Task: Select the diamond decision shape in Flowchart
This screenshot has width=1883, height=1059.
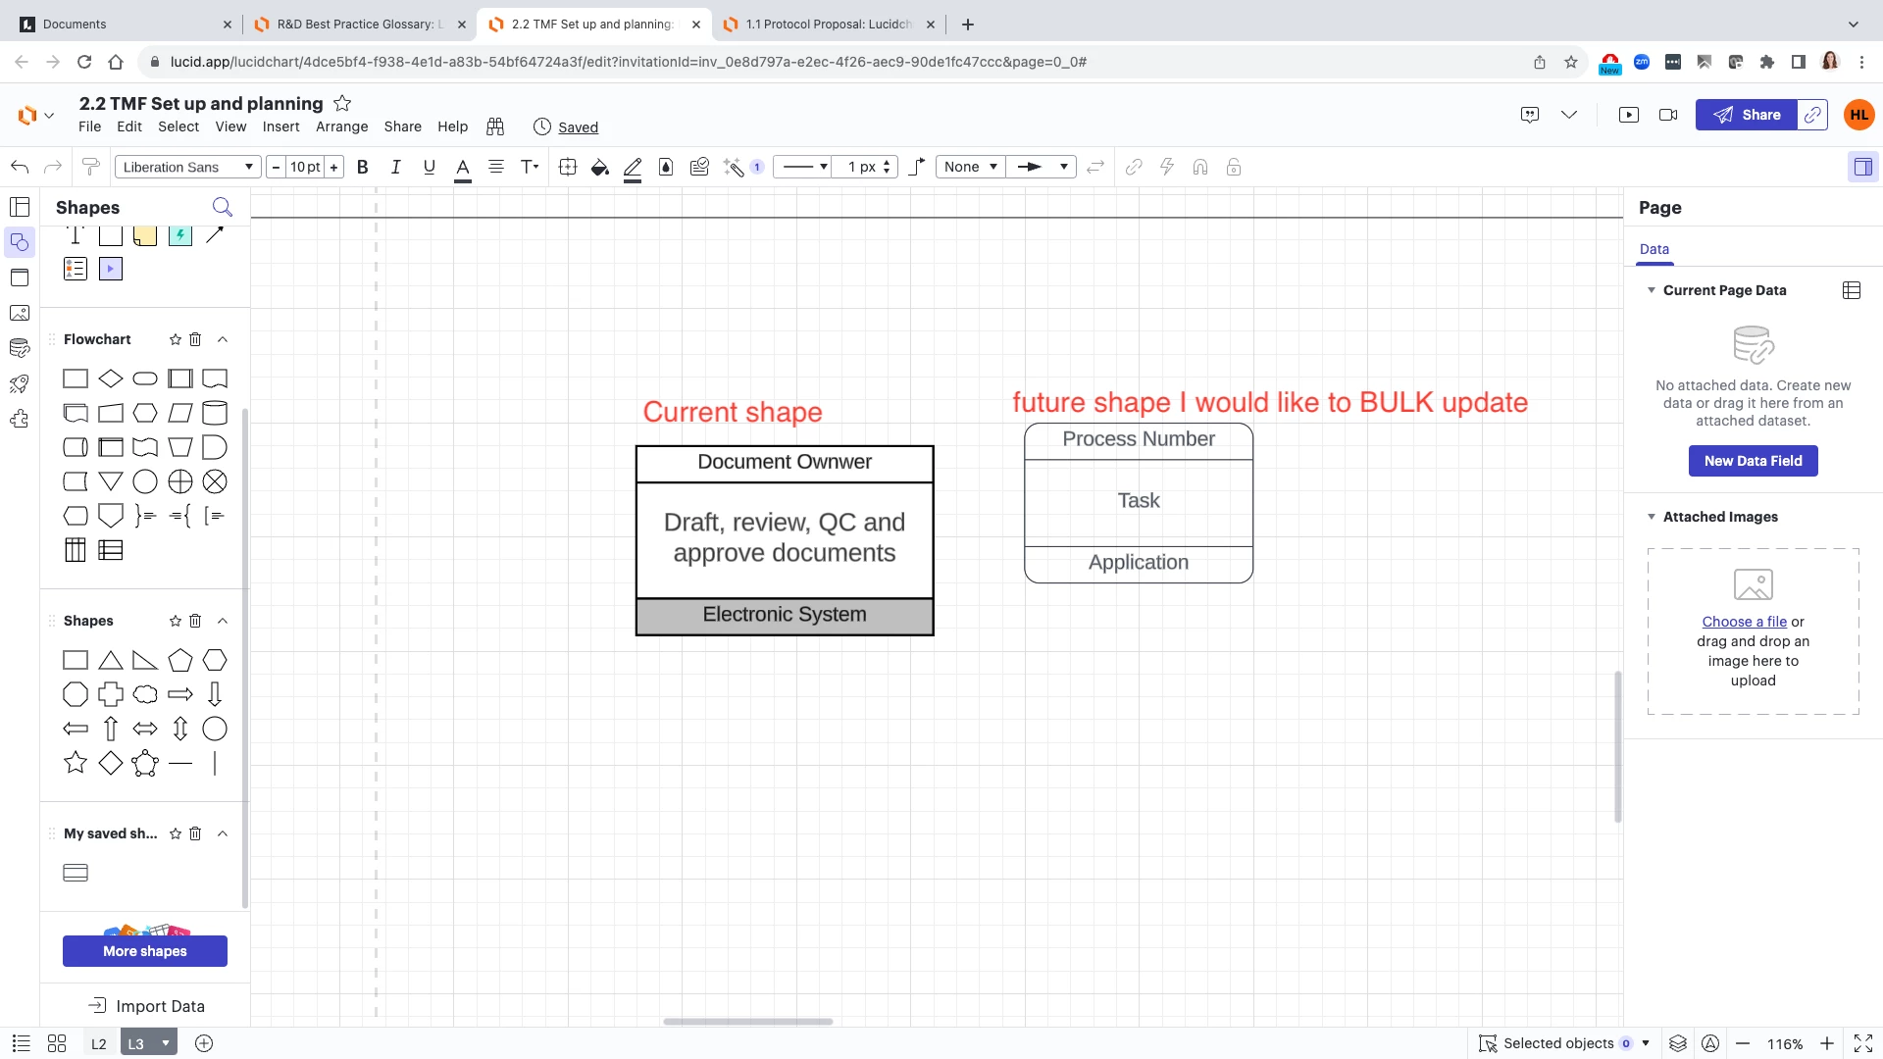Action: tap(111, 378)
